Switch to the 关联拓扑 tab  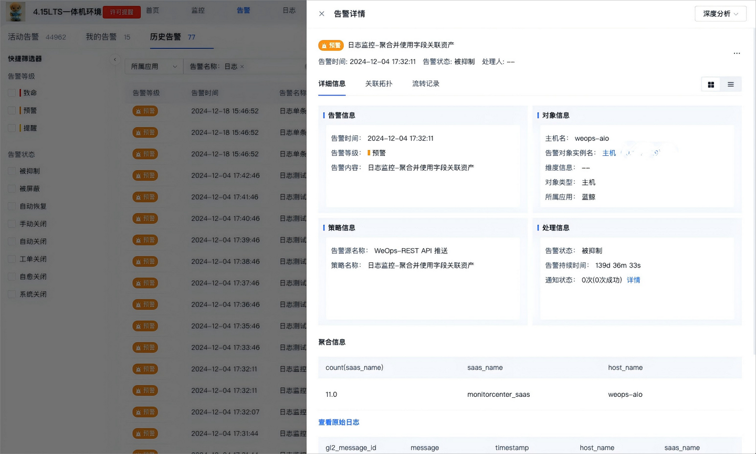pyautogui.click(x=379, y=83)
